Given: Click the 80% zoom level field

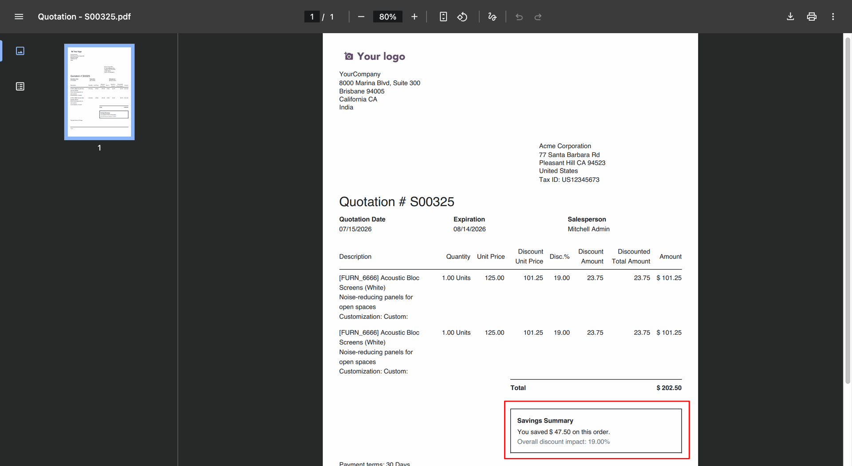Looking at the screenshot, I should [x=387, y=17].
